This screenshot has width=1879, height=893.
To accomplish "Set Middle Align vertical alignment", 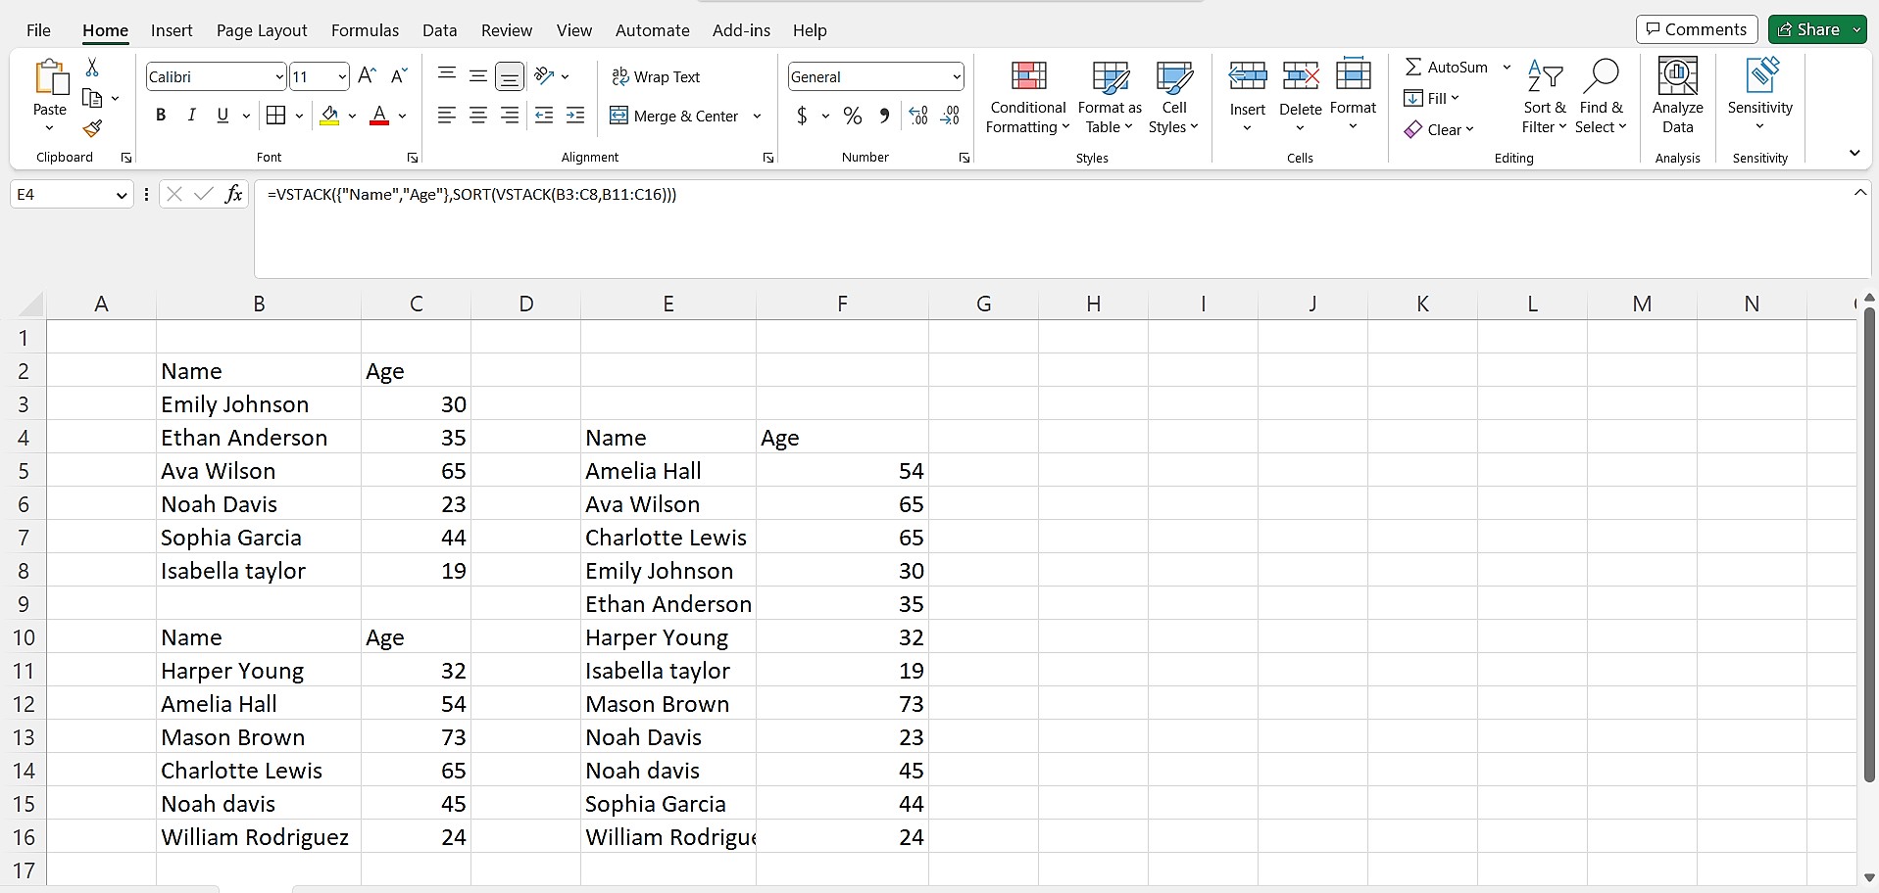I will point(478,75).
